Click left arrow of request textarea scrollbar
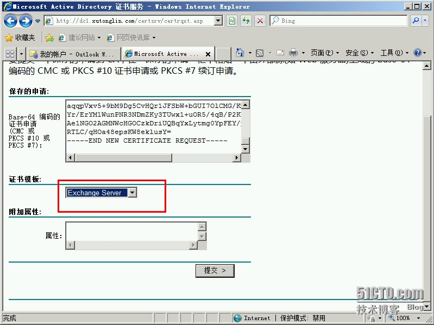The image size is (434, 325). (70, 157)
